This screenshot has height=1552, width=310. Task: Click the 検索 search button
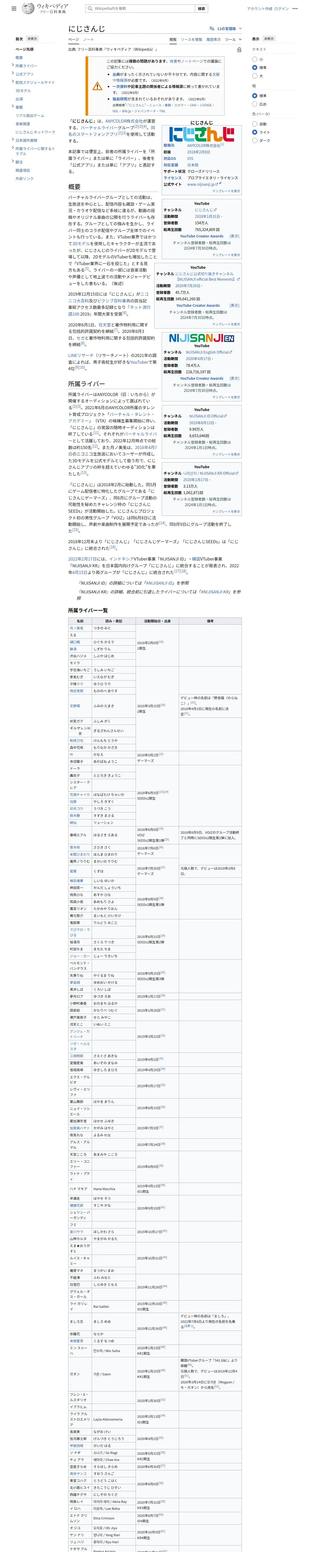pyautogui.click(x=202, y=9)
